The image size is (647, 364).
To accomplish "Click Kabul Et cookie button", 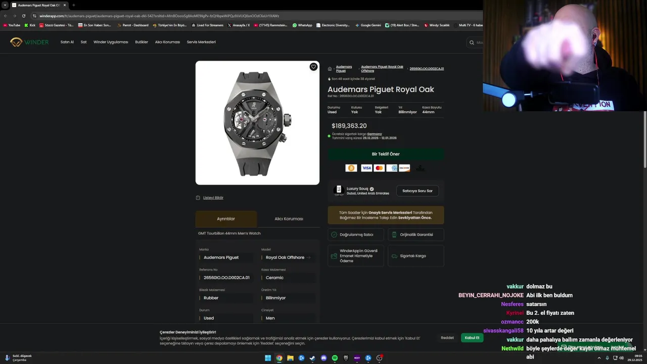I will pos(472,338).
